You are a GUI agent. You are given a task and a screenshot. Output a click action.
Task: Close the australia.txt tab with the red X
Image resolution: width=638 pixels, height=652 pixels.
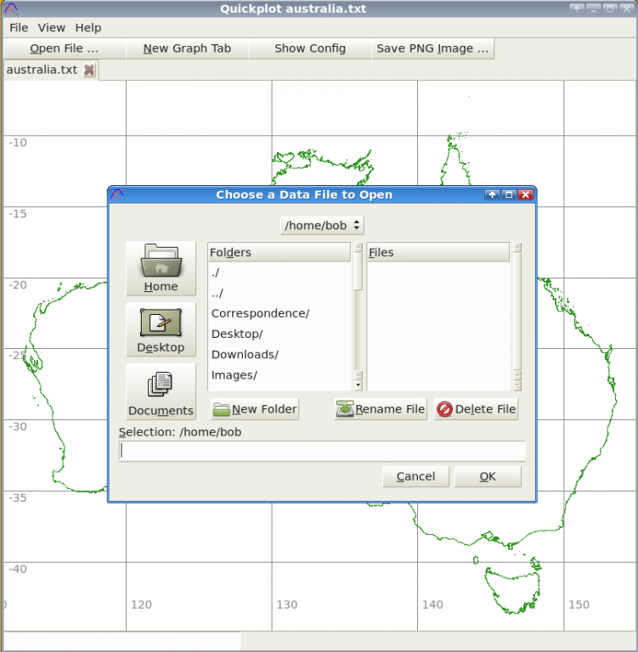click(x=89, y=70)
